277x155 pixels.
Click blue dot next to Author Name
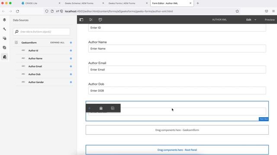pos(71,59)
